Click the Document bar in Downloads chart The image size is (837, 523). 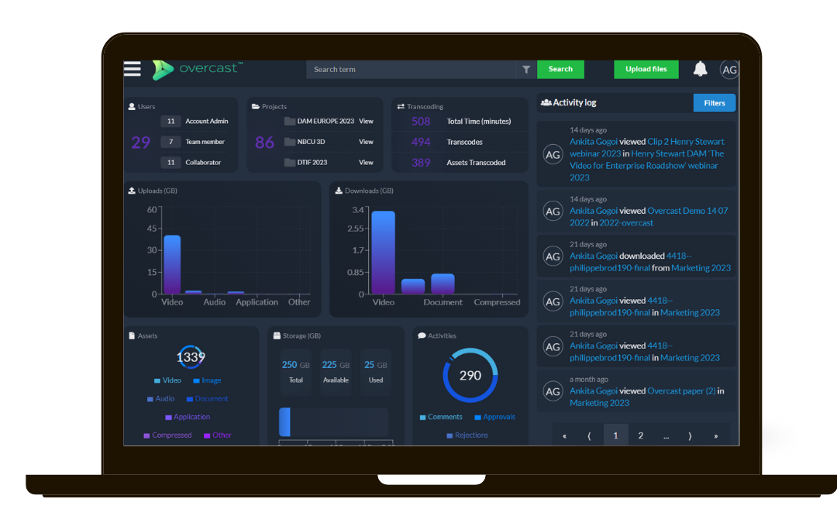(443, 284)
